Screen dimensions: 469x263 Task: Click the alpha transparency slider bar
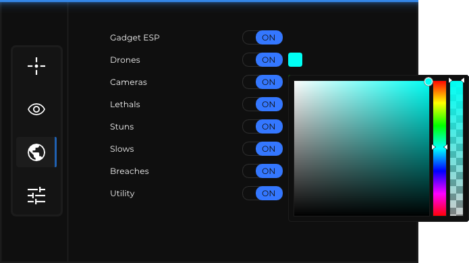coord(456,148)
